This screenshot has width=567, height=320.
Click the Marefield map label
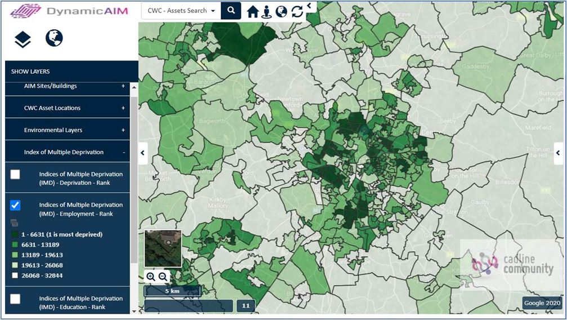coord(538,127)
